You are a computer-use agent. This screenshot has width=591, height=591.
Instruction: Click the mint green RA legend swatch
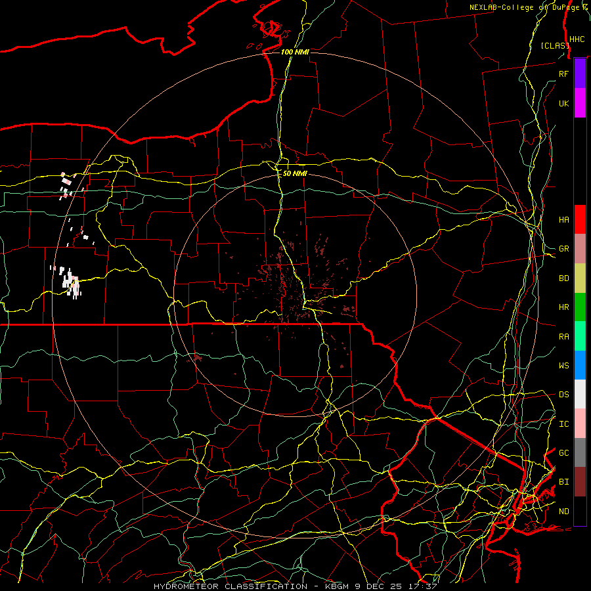580,336
